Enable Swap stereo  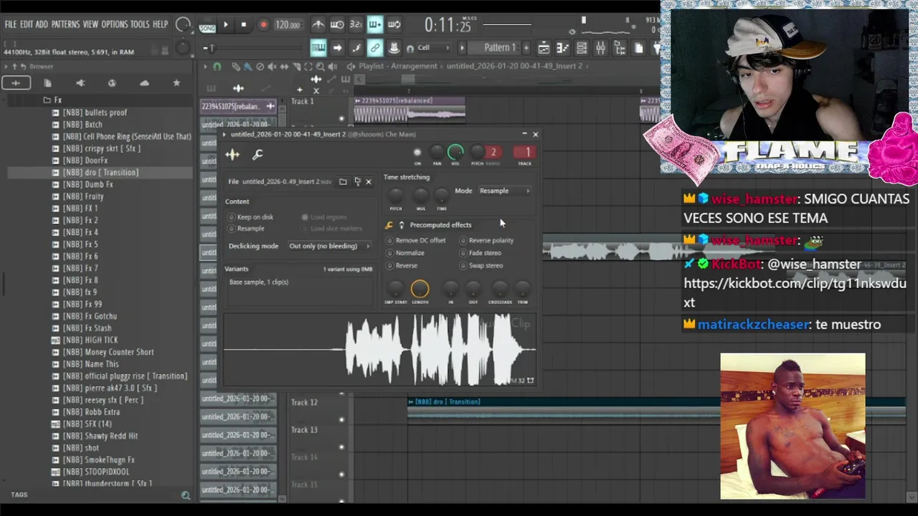(x=482, y=266)
